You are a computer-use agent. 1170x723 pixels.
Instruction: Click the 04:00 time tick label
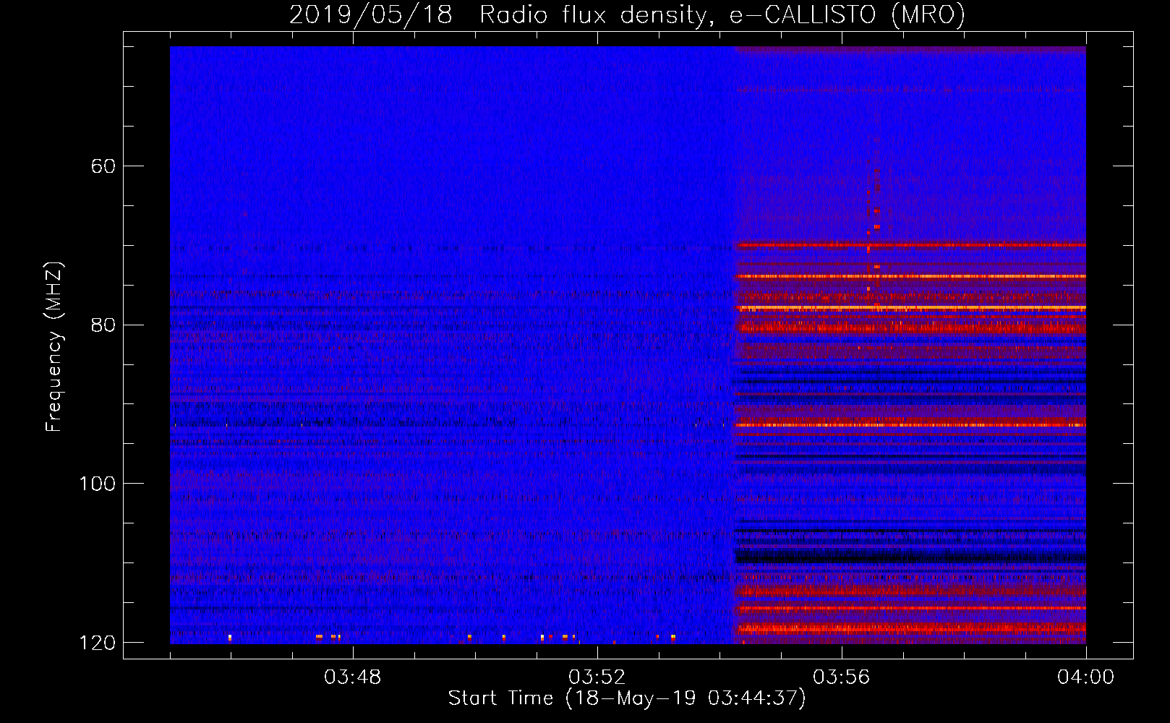tap(1086, 677)
